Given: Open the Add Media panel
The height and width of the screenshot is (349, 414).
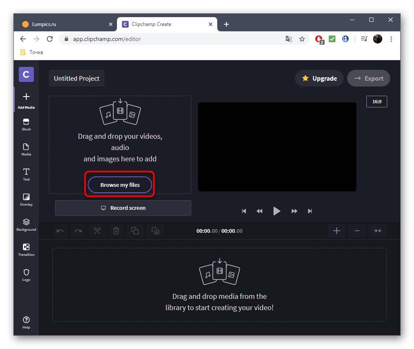Looking at the screenshot, I should pos(26,100).
